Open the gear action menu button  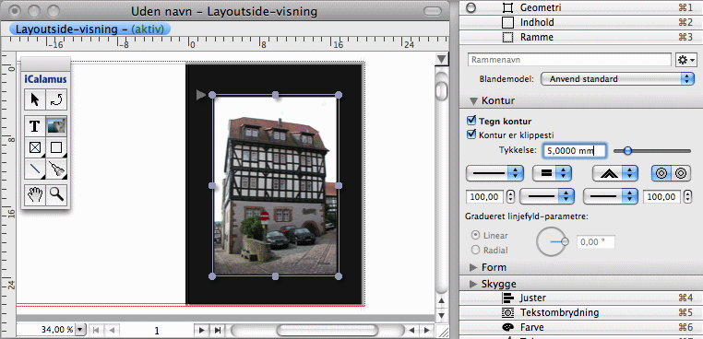[x=685, y=60]
